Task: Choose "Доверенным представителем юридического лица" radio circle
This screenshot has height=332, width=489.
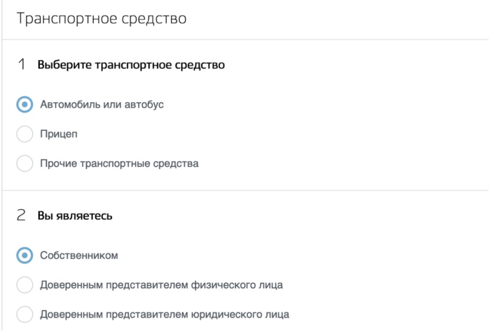Action: (x=25, y=315)
